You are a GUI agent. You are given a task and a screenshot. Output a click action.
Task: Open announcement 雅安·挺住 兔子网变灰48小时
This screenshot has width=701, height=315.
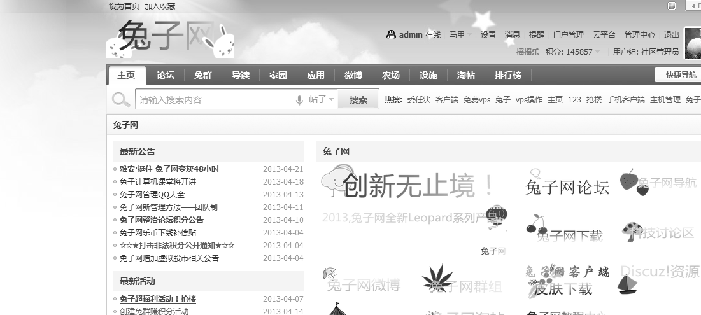pyautogui.click(x=169, y=169)
